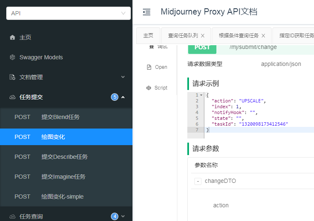
Task: Click the Script icon
Action: [149, 88]
